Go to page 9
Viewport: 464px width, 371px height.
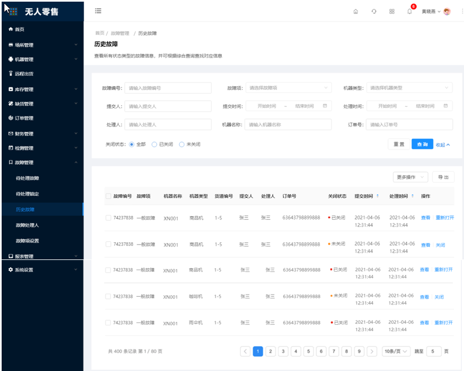pyautogui.click(x=359, y=351)
